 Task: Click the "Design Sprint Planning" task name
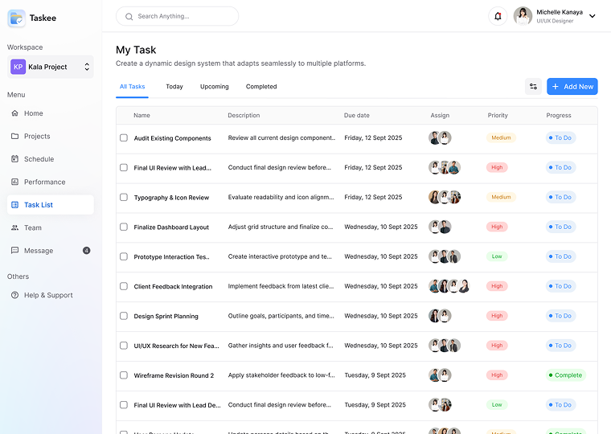coord(166,317)
